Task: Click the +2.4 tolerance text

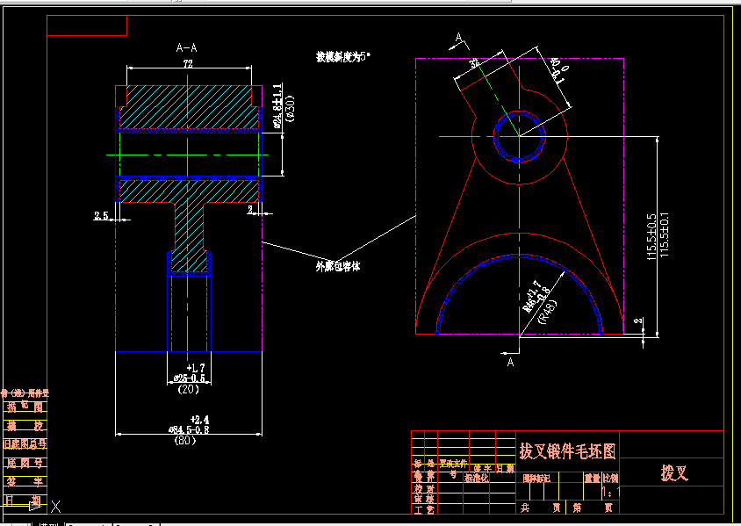Action: (199, 420)
